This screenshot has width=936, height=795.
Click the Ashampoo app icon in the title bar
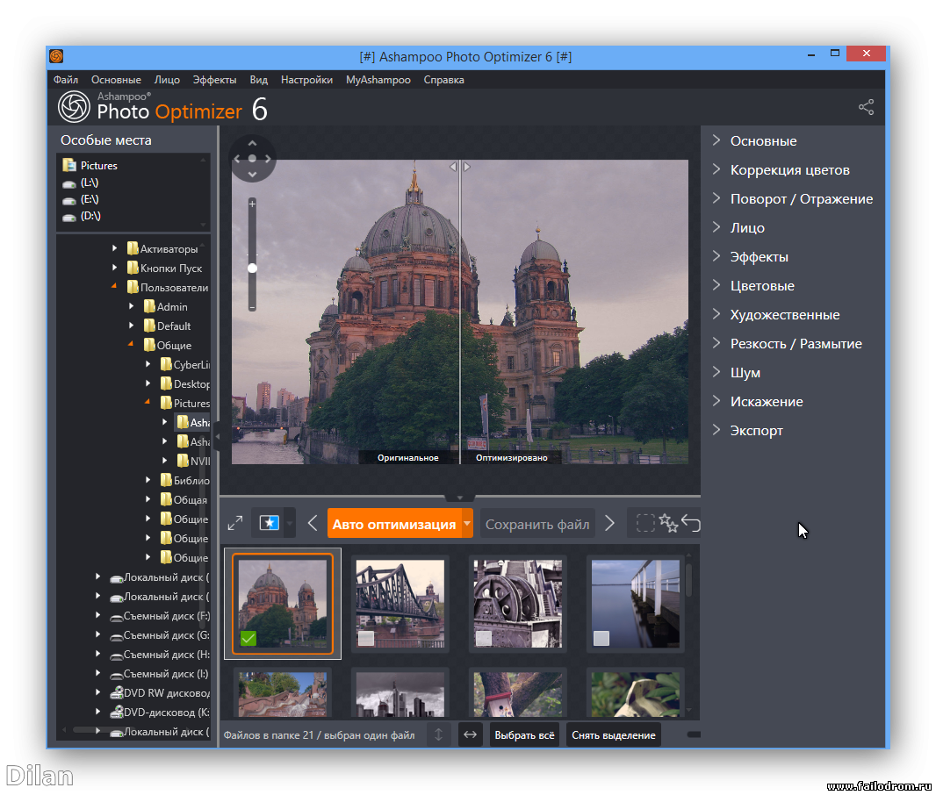click(x=57, y=56)
